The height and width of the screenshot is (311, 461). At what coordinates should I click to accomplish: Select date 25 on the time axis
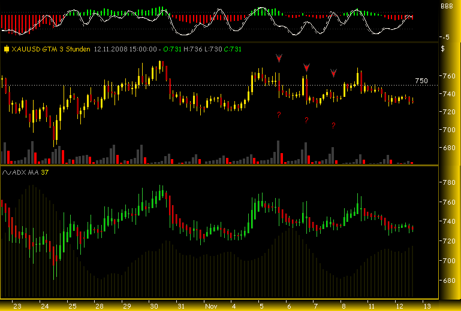pyautogui.click(x=72, y=306)
